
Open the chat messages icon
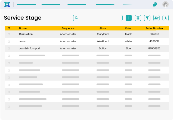(x=155, y=4)
